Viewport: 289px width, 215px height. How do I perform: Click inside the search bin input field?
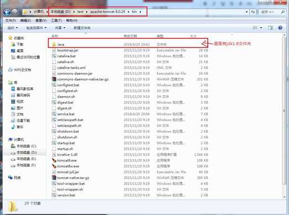click(x=270, y=12)
